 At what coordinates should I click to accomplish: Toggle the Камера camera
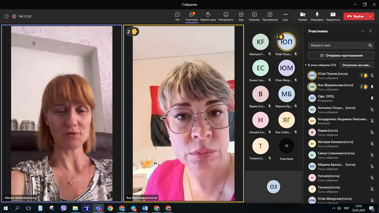coord(303,16)
